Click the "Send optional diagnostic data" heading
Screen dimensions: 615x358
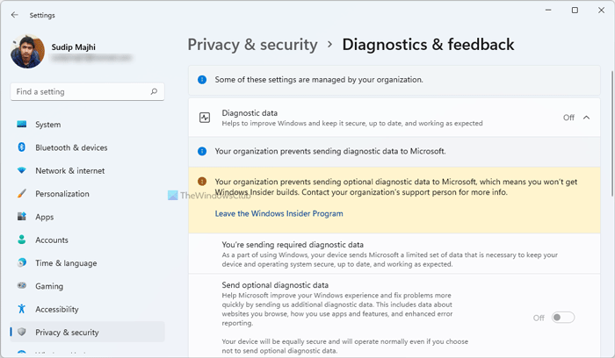pyautogui.click(x=275, y=285)
